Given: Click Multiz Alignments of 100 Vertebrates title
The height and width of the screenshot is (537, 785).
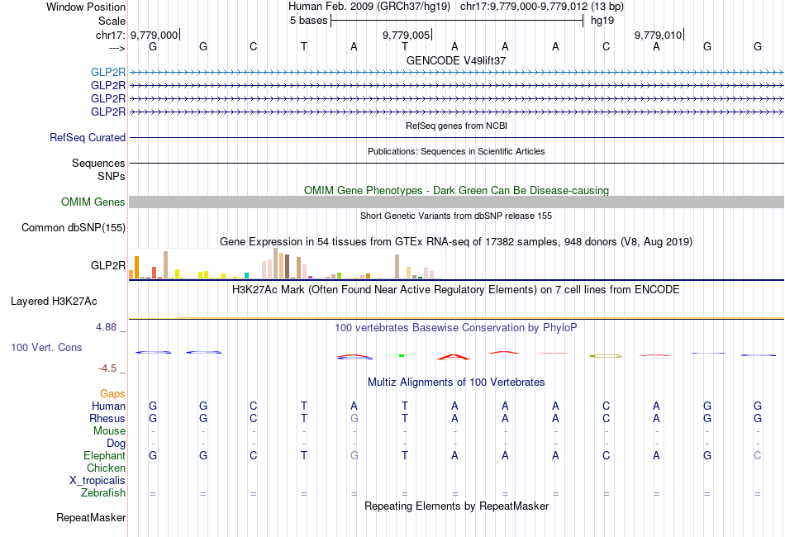Looking at the screenshot, I should pos(456,383).
